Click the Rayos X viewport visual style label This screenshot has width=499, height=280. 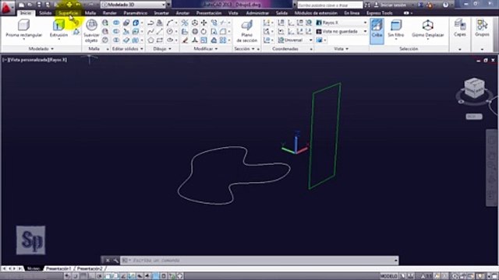pos(58,60)
